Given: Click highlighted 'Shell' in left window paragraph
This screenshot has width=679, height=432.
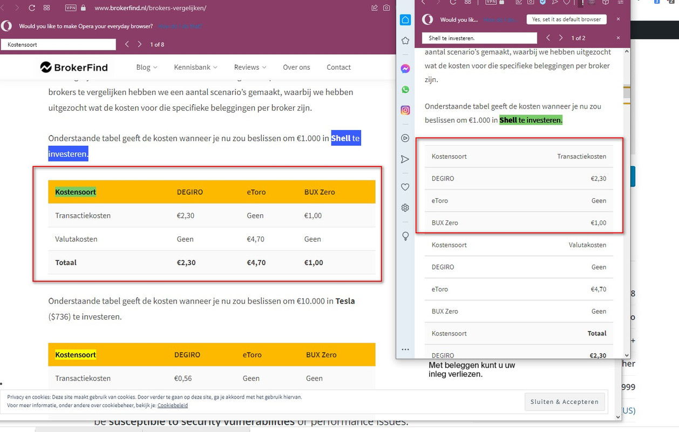Looking at the screenshot, I should (x=341, y=138).
